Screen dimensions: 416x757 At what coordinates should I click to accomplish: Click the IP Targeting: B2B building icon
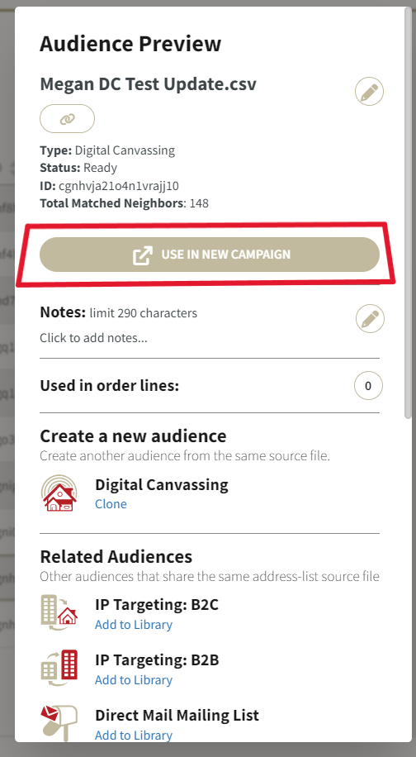[59, 669]
